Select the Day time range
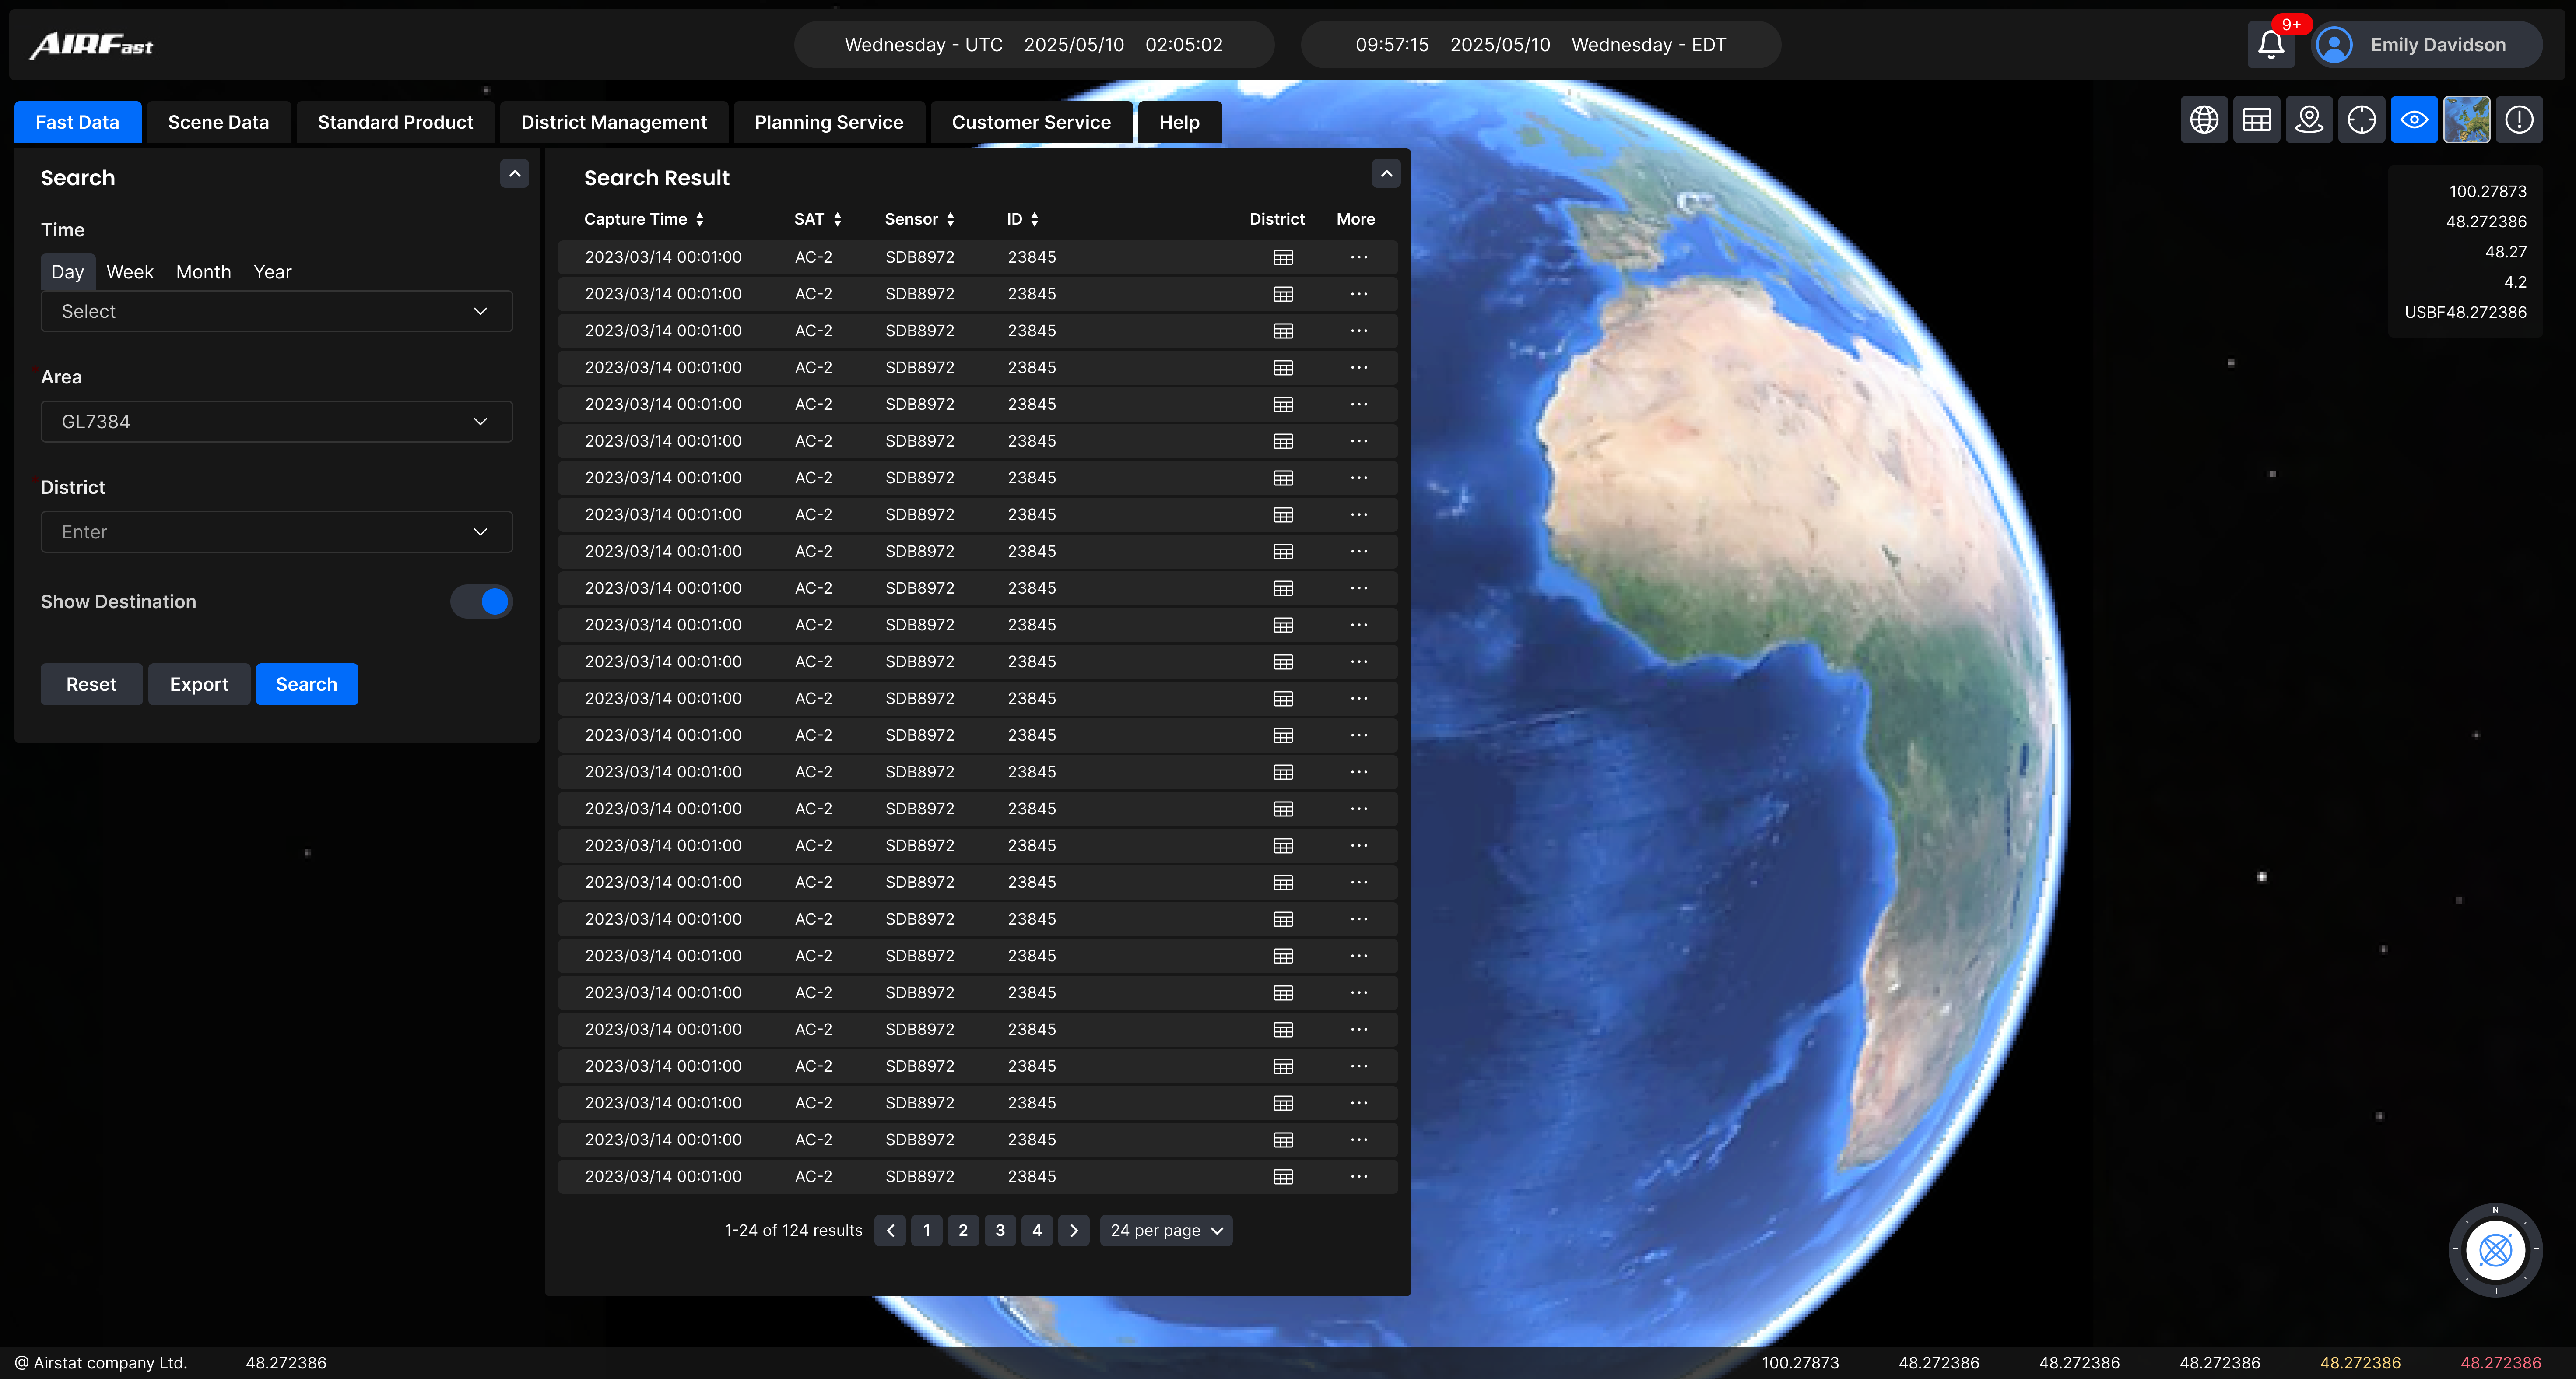The width and height of the screenshot is (2576, 1379). click(x=68, y=272)
